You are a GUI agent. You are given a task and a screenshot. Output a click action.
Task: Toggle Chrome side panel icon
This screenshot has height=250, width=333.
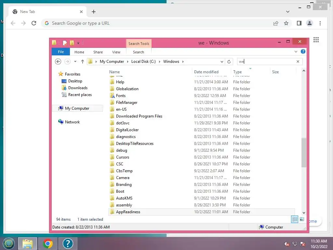click(x=299, y=23)
